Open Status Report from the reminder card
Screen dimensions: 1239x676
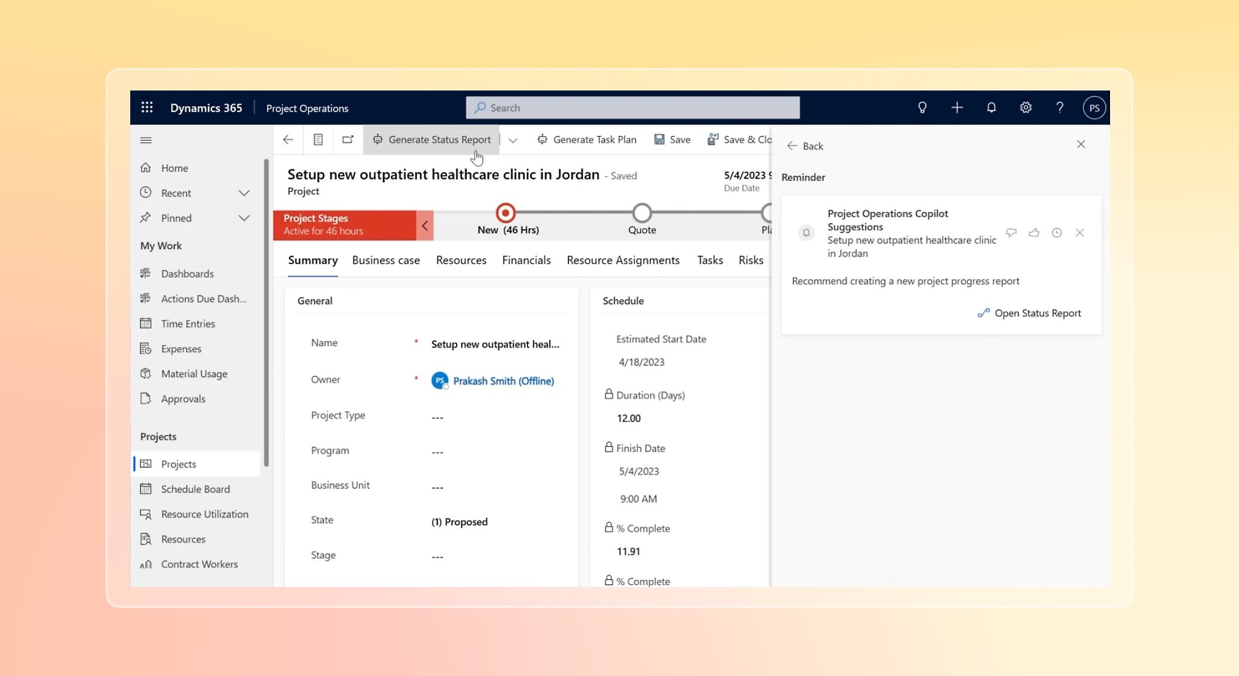coord(1030,313)
